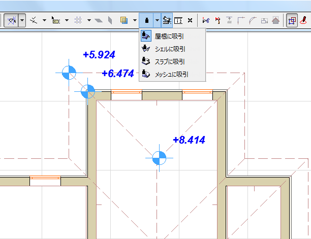The height and width of the screenshot is (239, 311).
Task: Toggle the suspend groups button
Action: [292, 20]
